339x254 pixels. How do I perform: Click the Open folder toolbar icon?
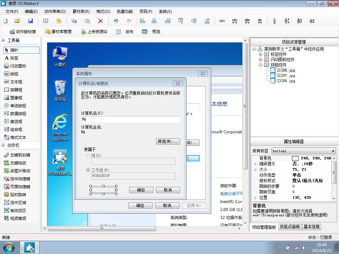[17, 21]
